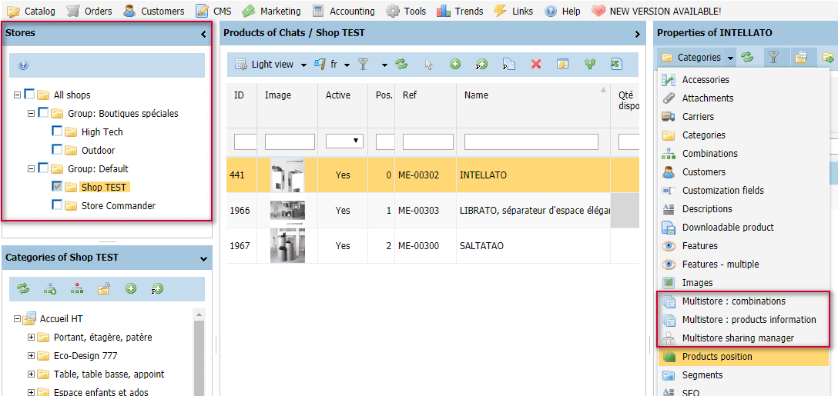Expand the Eco-Design 777 category
Image resolution: width=838 pixels, height=396 pixels.
[32, 356]
